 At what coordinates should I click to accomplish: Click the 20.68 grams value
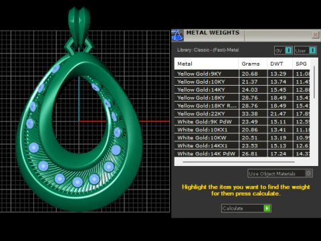[249, 74]
